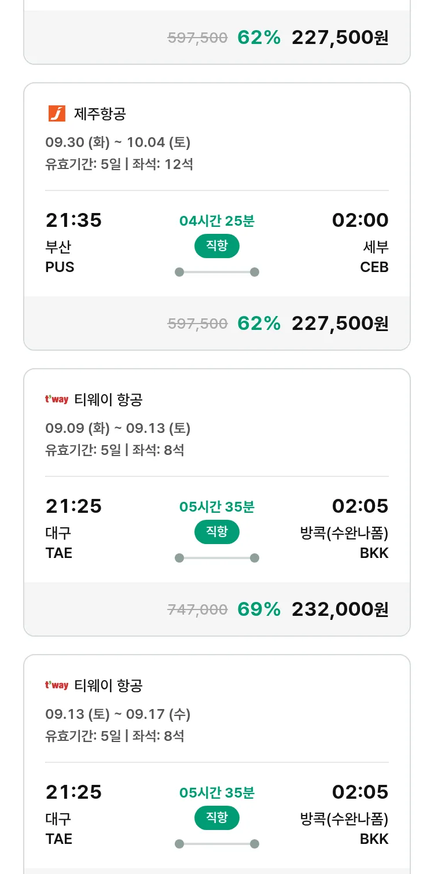
Task: Tap the struck-through 747,000 original price
Action: pyautogui.click(x=197, y=609)
